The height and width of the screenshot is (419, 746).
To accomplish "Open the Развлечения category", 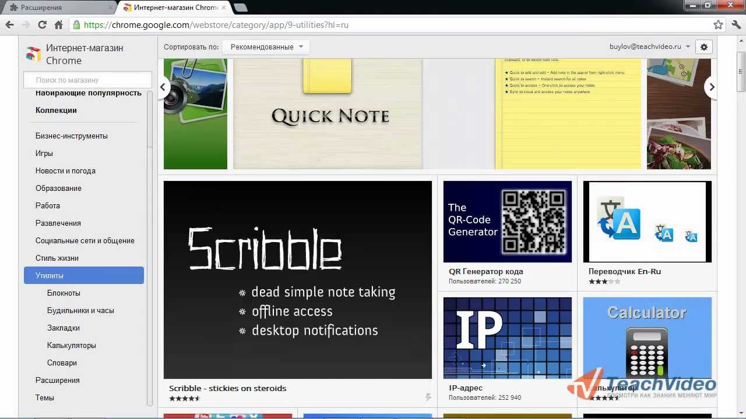I will pyautogui.click(x=58, y=223).
